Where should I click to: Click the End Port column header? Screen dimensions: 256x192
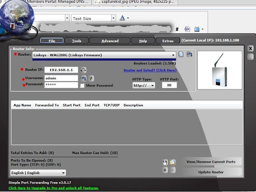[92, 105]
